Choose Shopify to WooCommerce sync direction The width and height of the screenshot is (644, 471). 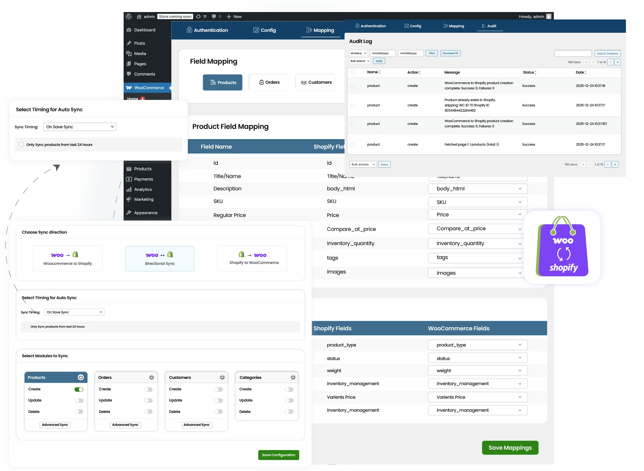click(252, 258)
